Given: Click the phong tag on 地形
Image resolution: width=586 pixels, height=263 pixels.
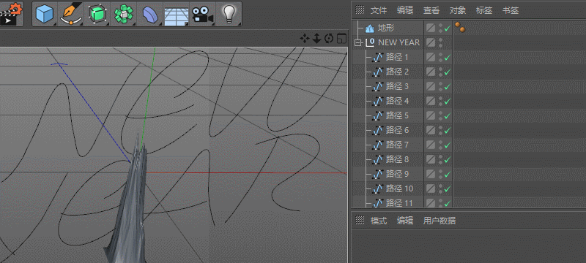Looking at the screenshot, I should (460, 27).
